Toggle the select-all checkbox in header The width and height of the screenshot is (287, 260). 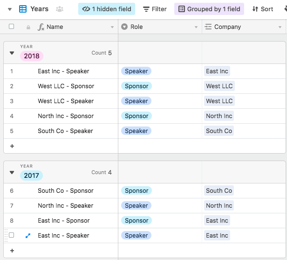coord(11,27)
